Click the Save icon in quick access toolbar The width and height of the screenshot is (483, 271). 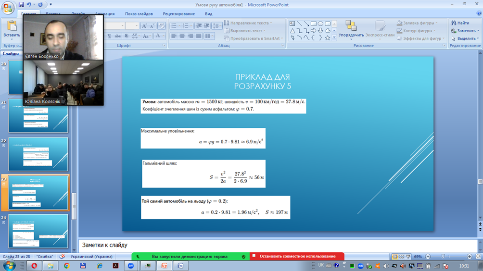(21, 5)
